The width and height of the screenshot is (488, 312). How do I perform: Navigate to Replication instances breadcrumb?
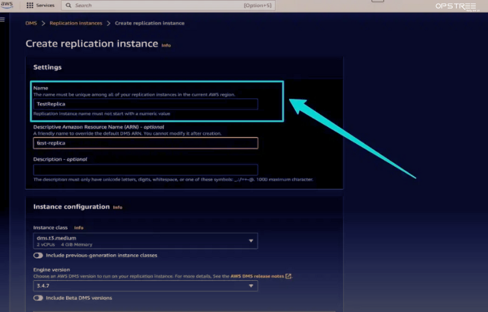point(76,23)
